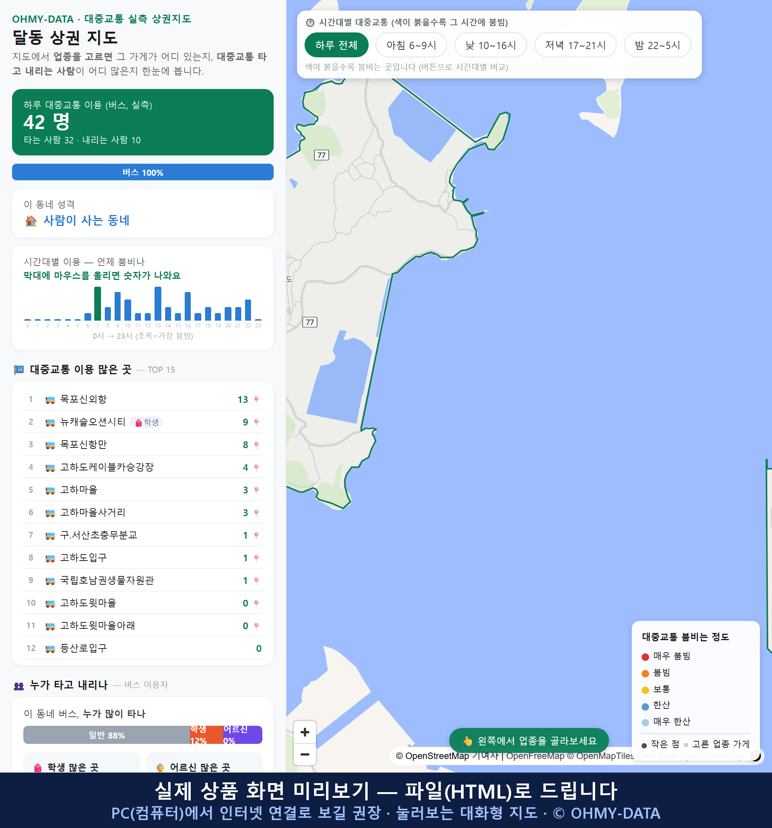Click the 13시 bar in hourly chart
The image size is (772, 828).
(x=158, y=304)
